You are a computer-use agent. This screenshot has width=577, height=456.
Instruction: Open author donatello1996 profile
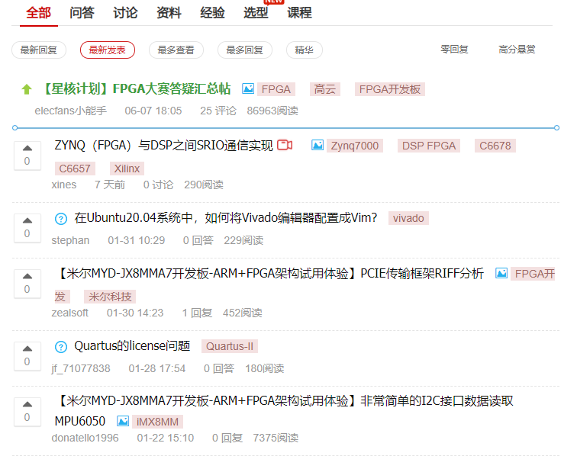pyautogui.click(x=85, y=438)
